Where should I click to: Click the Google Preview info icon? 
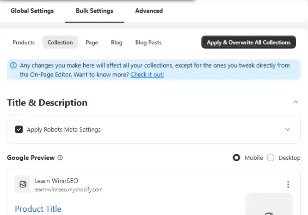60,158
